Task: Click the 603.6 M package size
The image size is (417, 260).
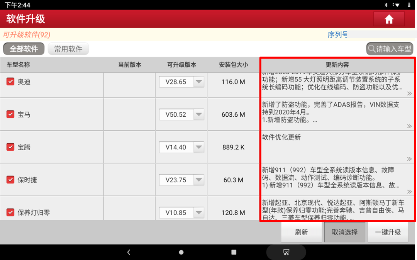Action: 233,114
